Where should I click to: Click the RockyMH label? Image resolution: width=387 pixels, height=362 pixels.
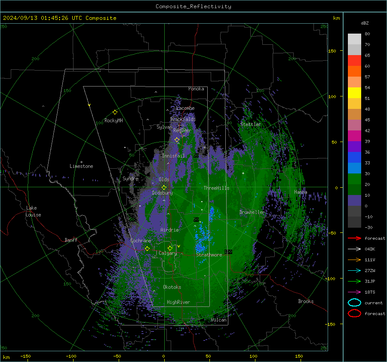pos(114,121)
